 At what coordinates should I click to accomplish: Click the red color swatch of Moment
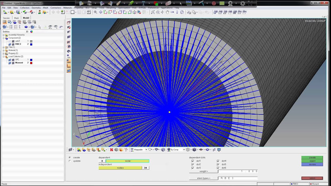click(31, 63)
